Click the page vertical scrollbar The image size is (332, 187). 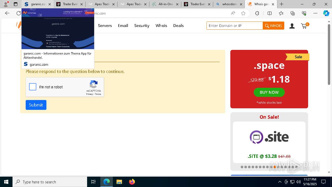point(329,54)
